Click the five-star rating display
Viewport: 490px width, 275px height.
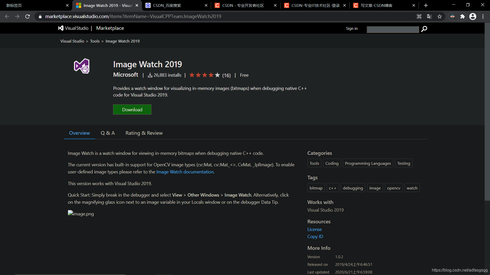point(204,75)
